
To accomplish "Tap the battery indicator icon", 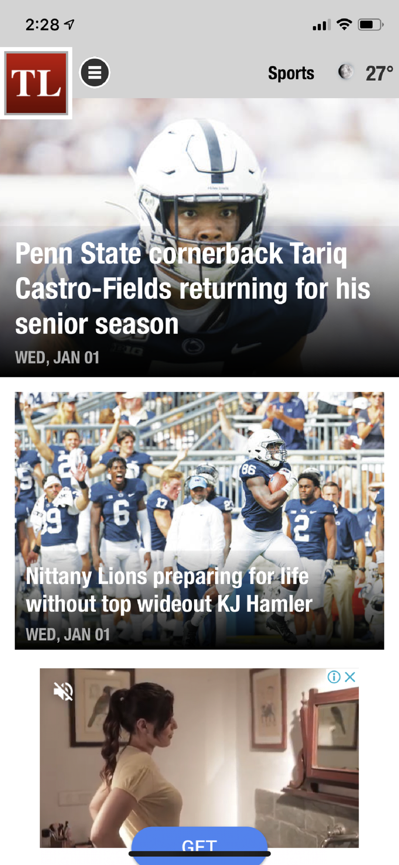I will tap(370, 25).
